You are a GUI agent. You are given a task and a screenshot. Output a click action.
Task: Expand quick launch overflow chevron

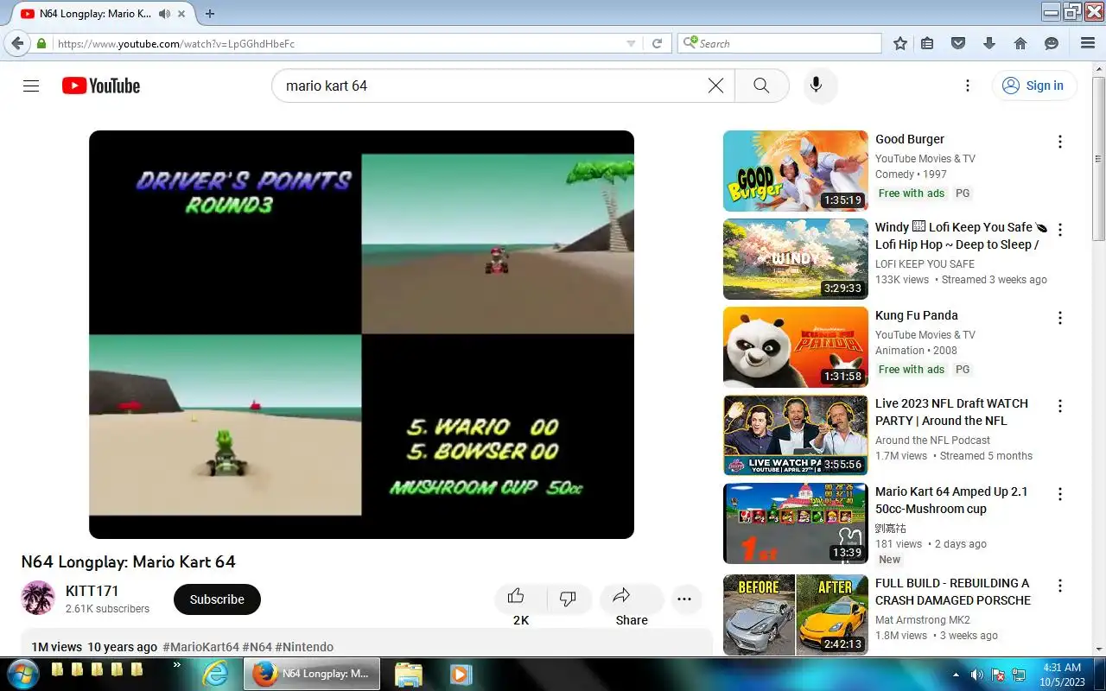point(177,665)
